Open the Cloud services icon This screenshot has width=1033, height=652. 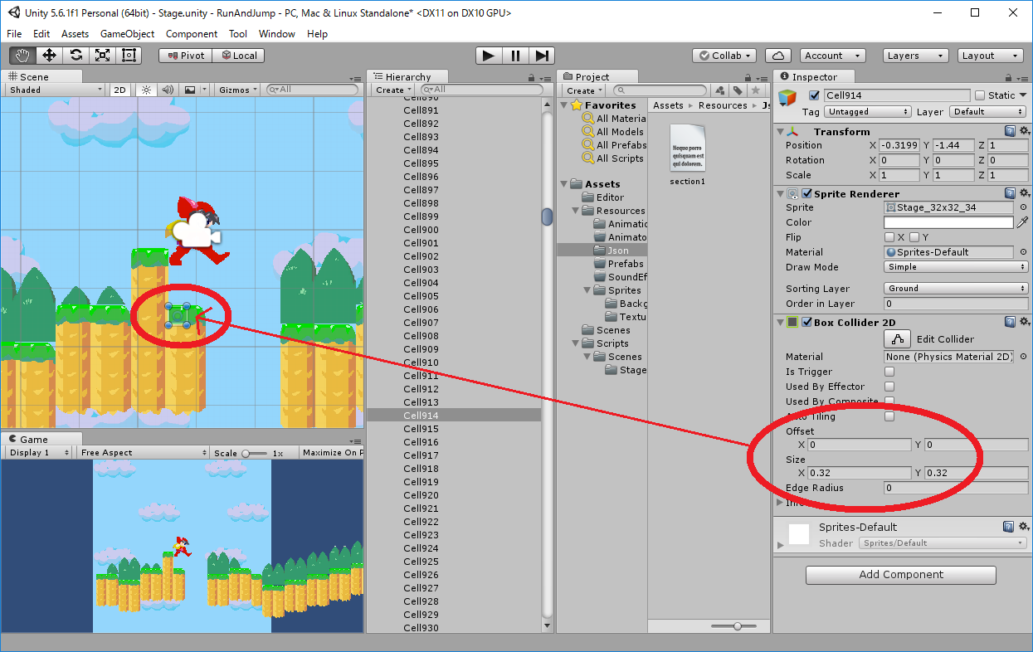pyautogui.click(x=777, y=56)
